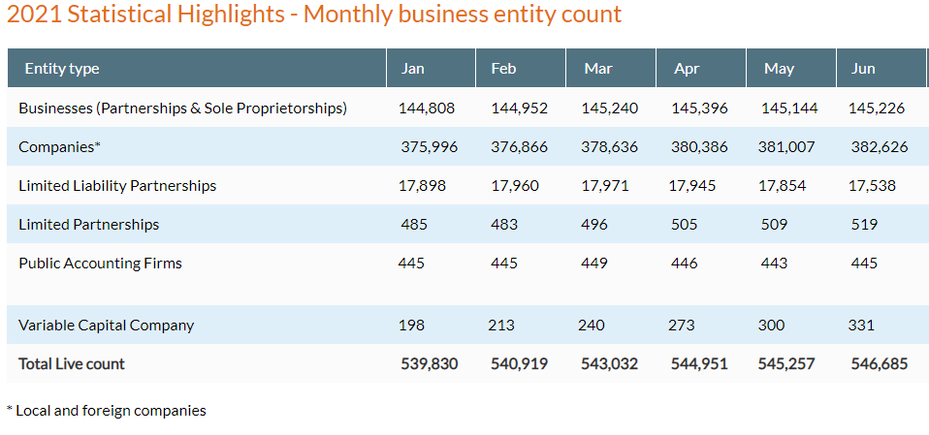
Task: Select the Mar column header
Action: tap(597, 69)
